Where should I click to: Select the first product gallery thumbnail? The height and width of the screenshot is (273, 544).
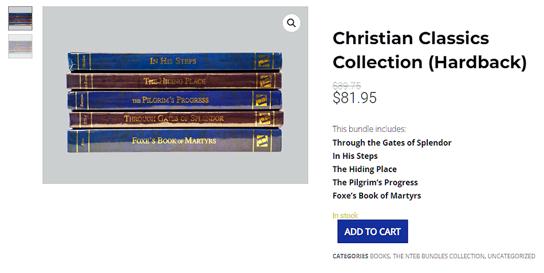point(20,18)
